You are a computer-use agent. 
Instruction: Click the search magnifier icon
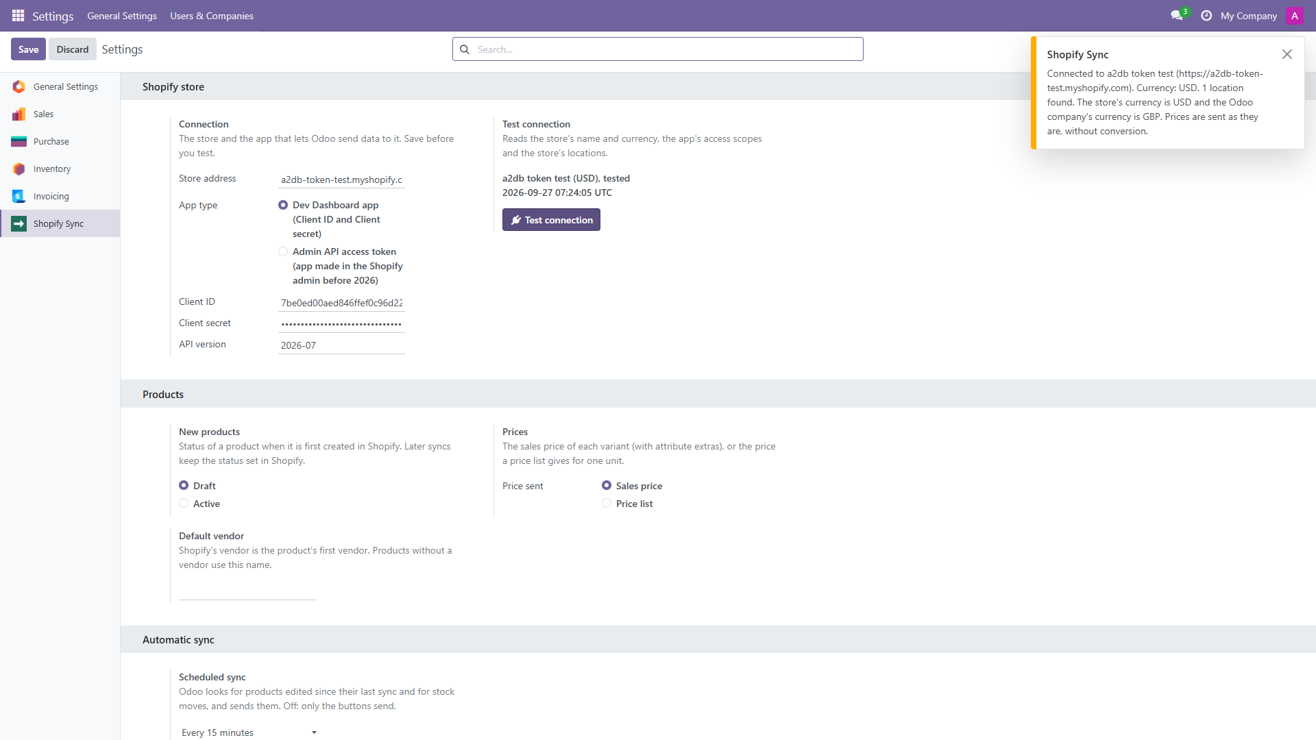[465, 49]
